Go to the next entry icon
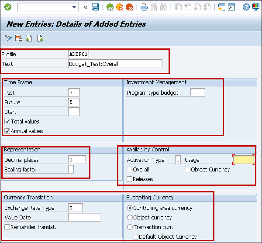 tap(40, 38)
